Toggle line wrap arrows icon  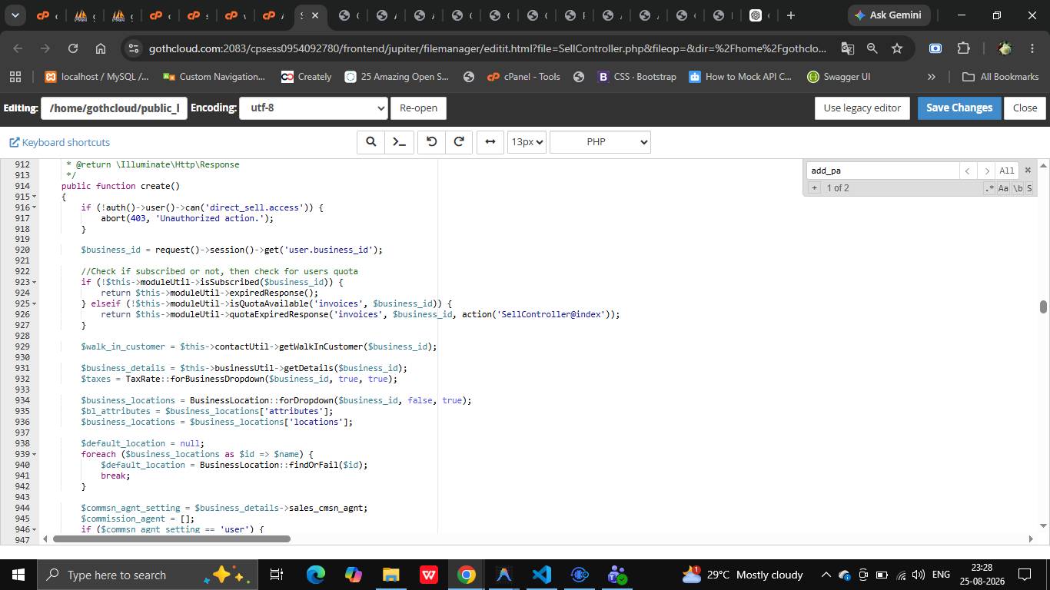[490, 142]
